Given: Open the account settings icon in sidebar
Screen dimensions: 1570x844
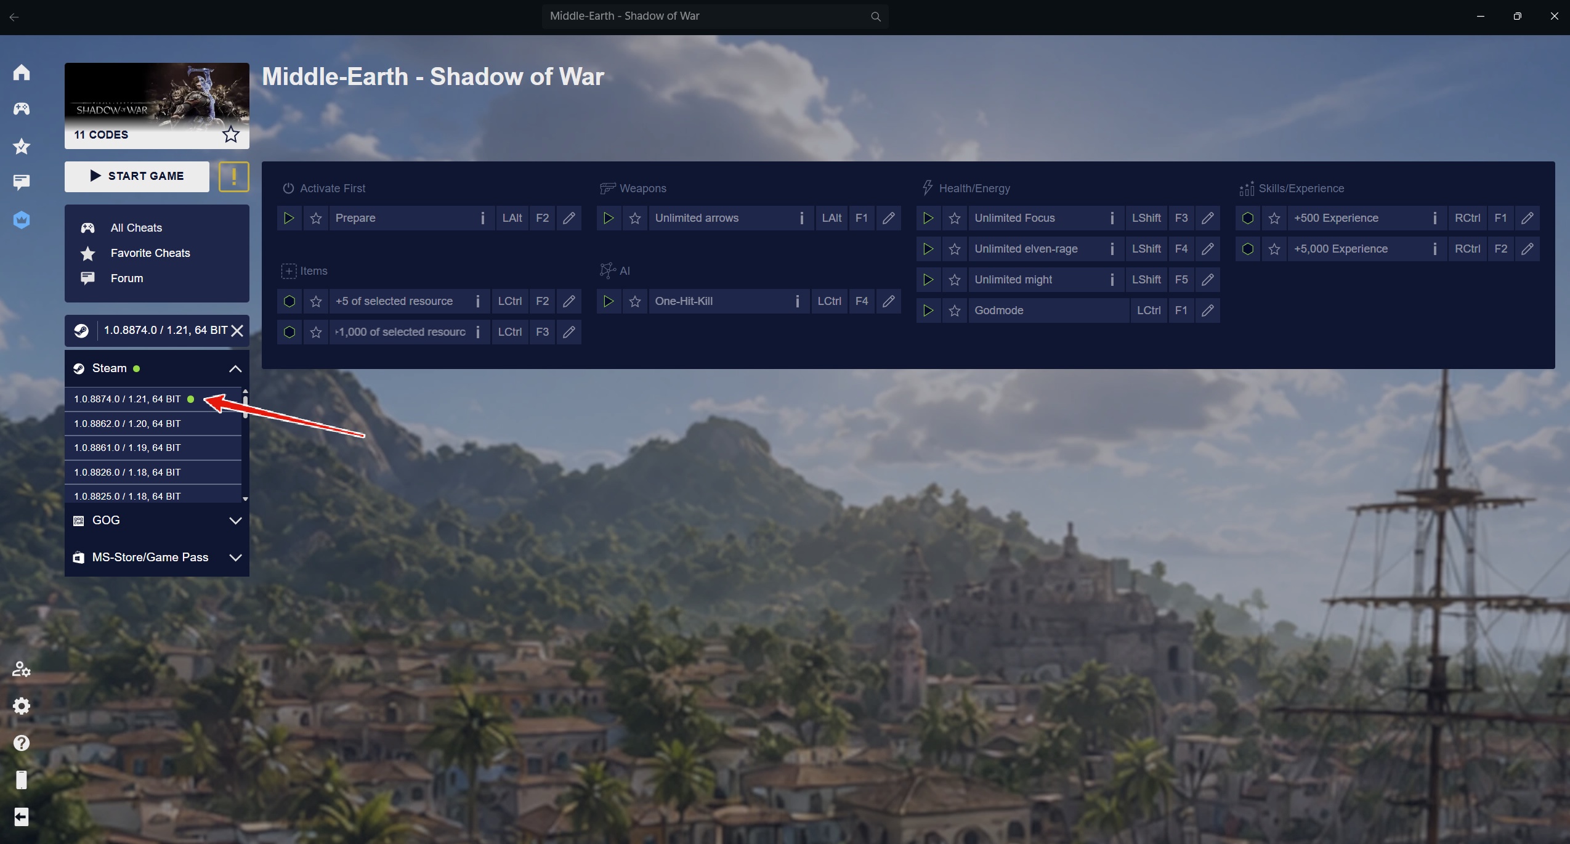Looking at the screenshot, I should [22, 669].
